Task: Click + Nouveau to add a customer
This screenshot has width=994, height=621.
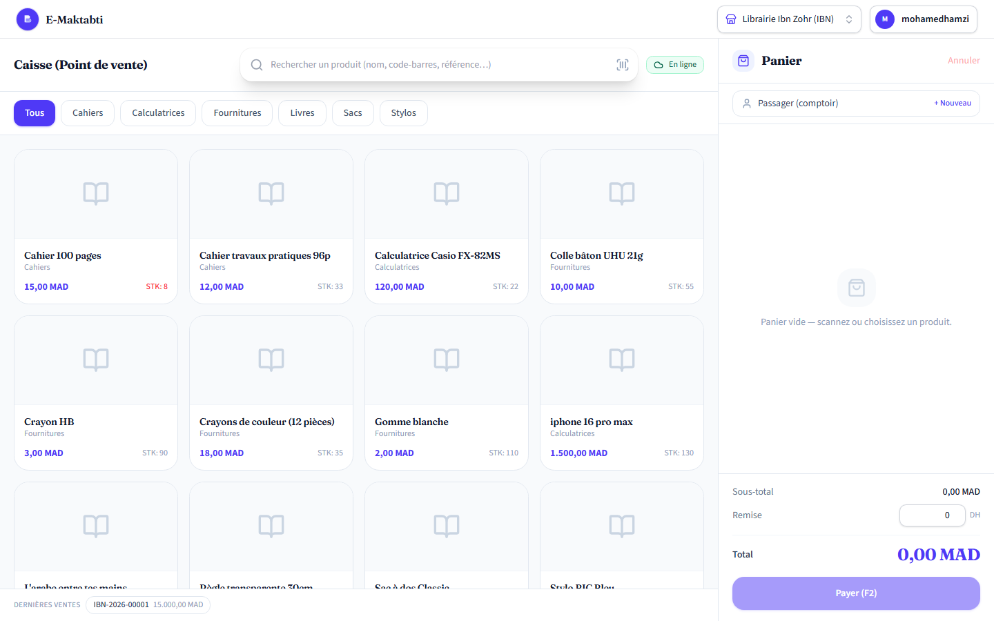Action: pyautogui.click(x=953, y=103)
